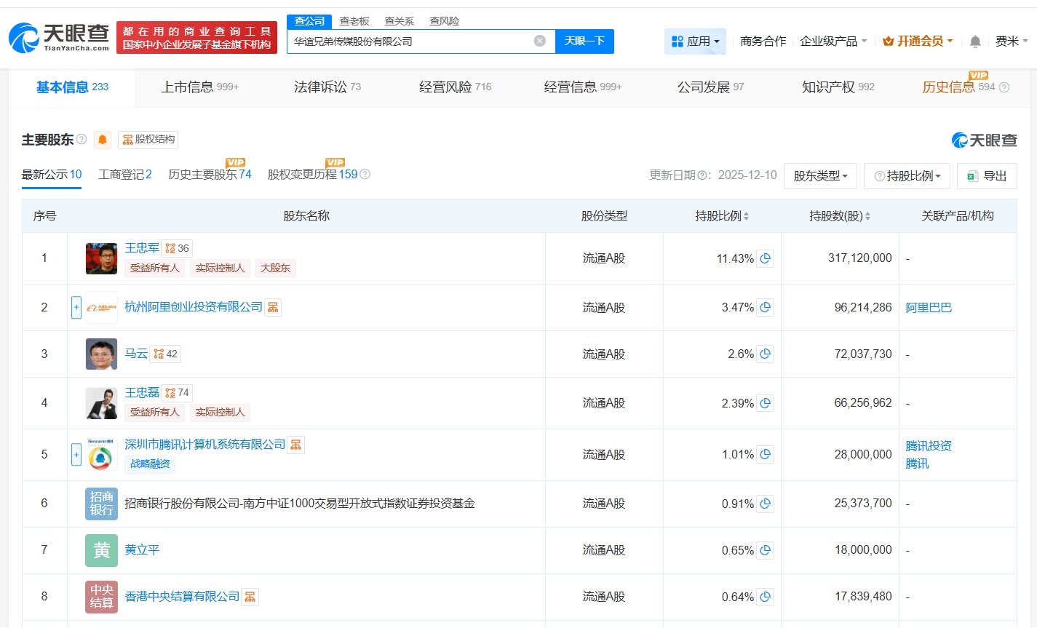
Task: Open pie chart icon for 马云's 2.6%
Action: click(x=765, y=354)
